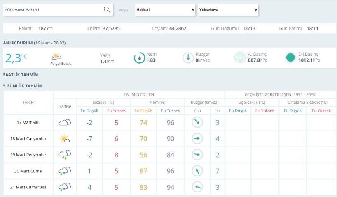Click the rain icon for 19 Mart Perşembe
This screenshot has height=197, width=337.
coord(65,155)
